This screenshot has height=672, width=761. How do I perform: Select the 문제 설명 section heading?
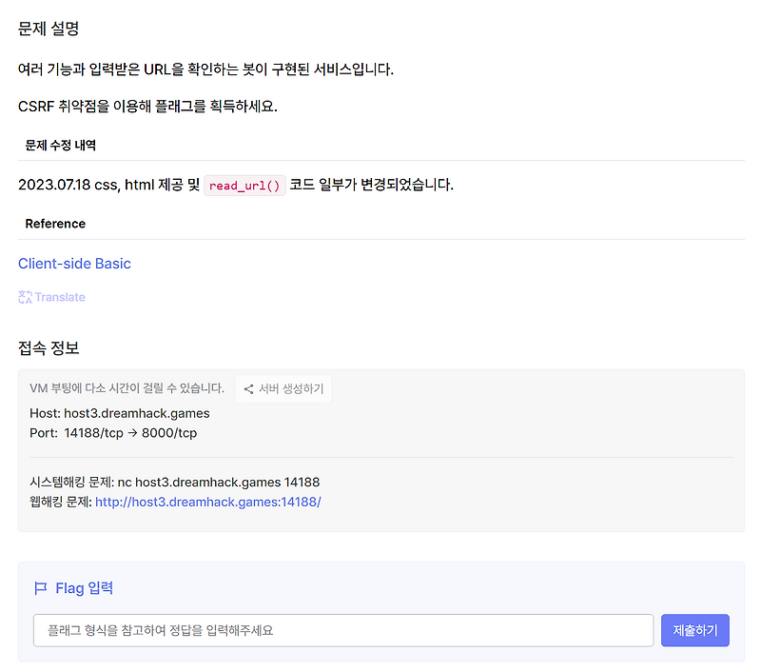48,30
